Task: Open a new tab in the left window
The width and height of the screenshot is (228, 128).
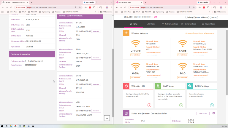Action: click(31, 2)
